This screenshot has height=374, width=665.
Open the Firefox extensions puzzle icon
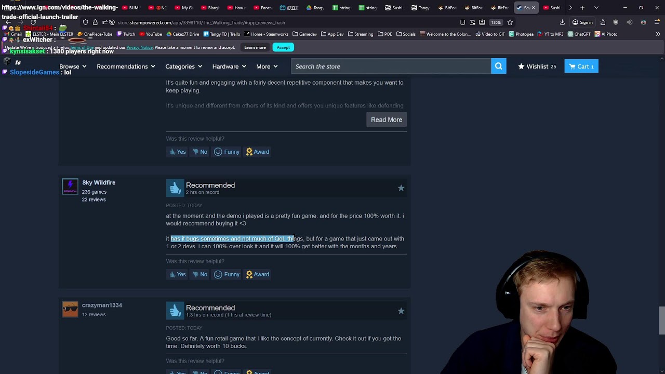pos(603,22)
